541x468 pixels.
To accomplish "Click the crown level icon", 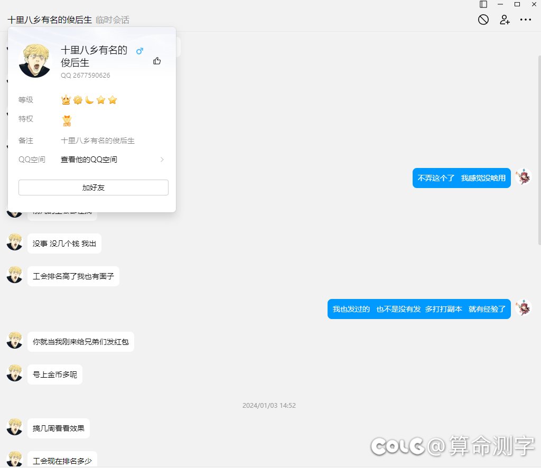I will pos(66,100).
